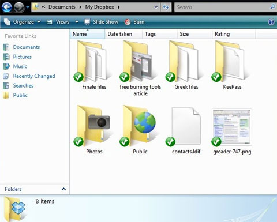The image size is (277, 222).
Task: Select the Public folder with globe icon
Action: 138,126
